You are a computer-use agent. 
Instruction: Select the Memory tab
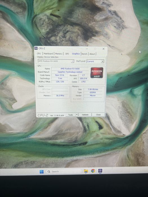59,54
